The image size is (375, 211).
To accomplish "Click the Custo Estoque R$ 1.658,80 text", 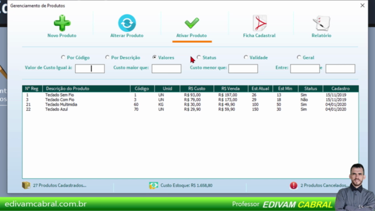I will click(x=186, y=185).
